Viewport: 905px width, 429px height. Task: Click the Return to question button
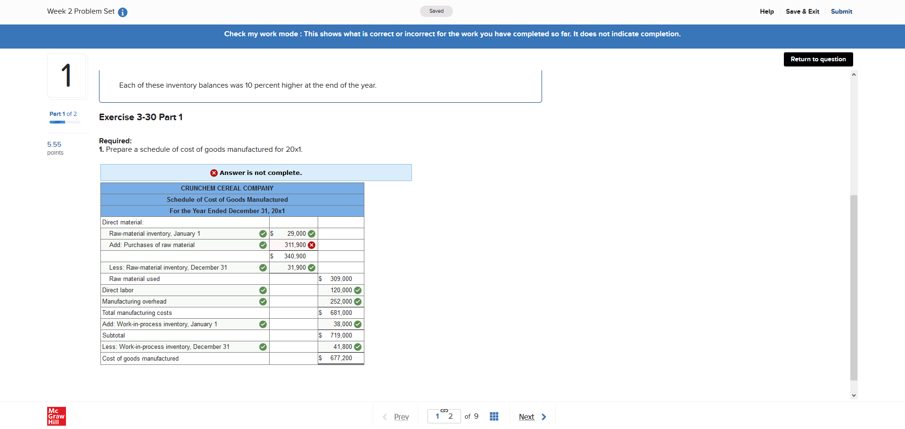click(x=818, y=59)
